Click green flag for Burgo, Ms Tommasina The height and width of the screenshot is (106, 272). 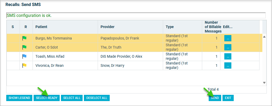tap(24, 38)
